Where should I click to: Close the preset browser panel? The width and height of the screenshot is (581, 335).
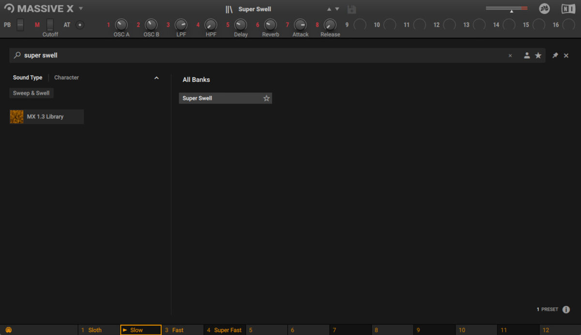[x=566, y=56]
